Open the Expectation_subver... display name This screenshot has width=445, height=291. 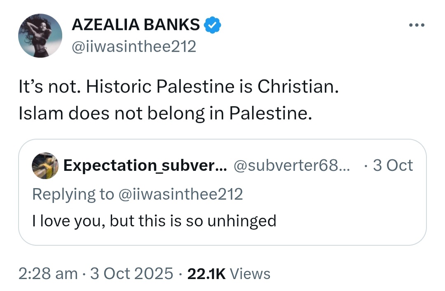[x=145, y=165]
